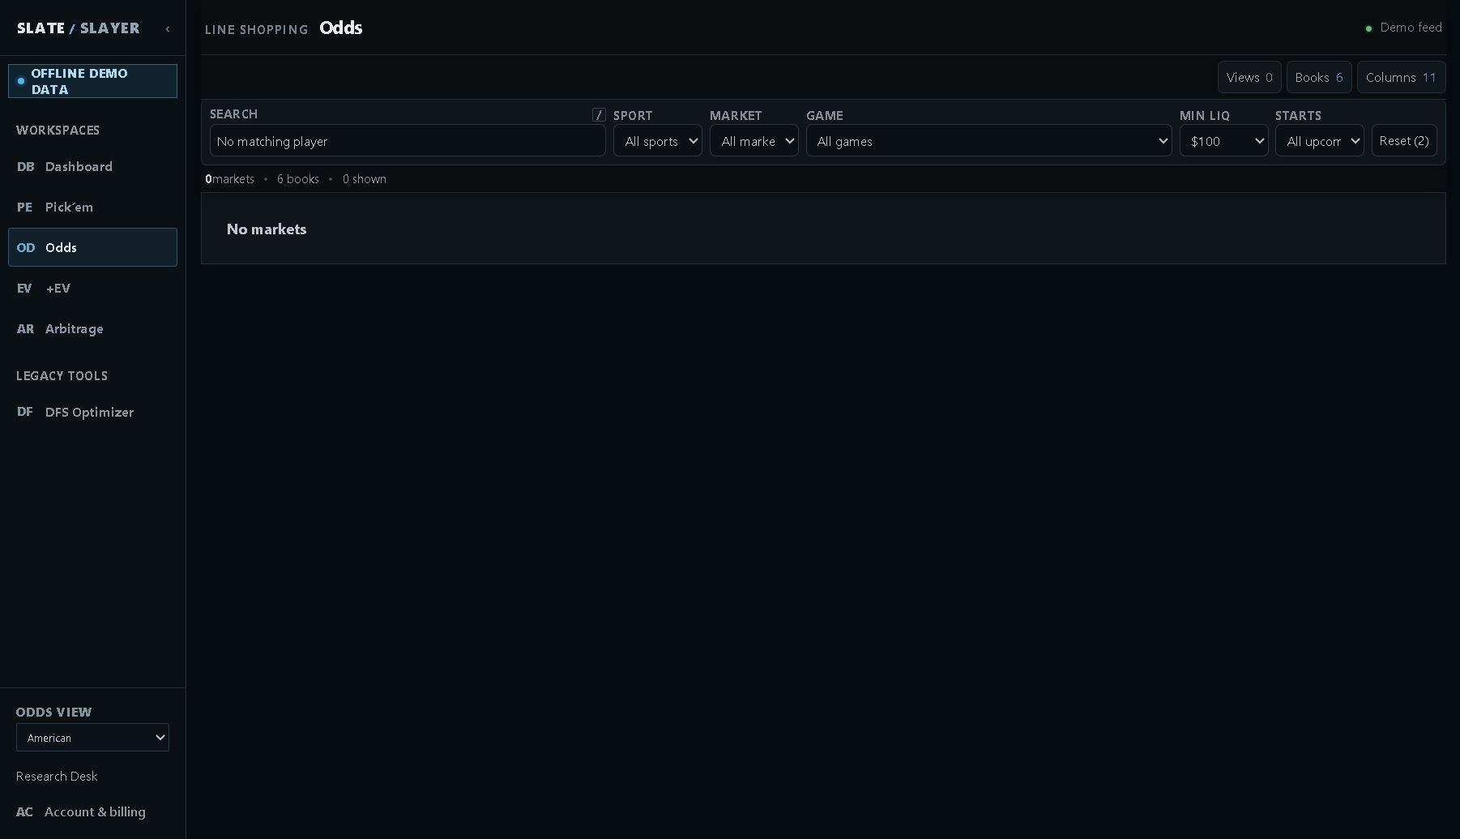
Task: Click the '0 shown' count text
Action: click(365, 179)
